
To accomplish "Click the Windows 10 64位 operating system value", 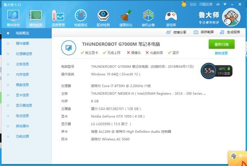I will click(x=116, y=74).
